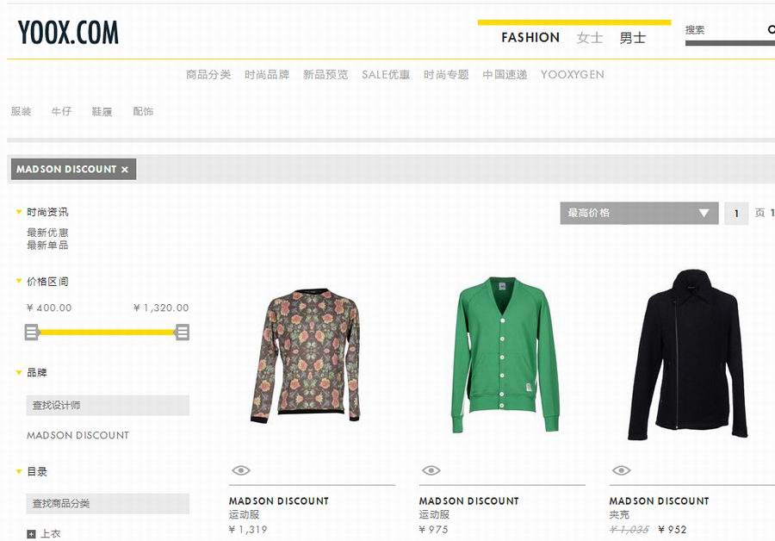Click the 最新单品 filter link
The image size is (775, 541).
47,246
